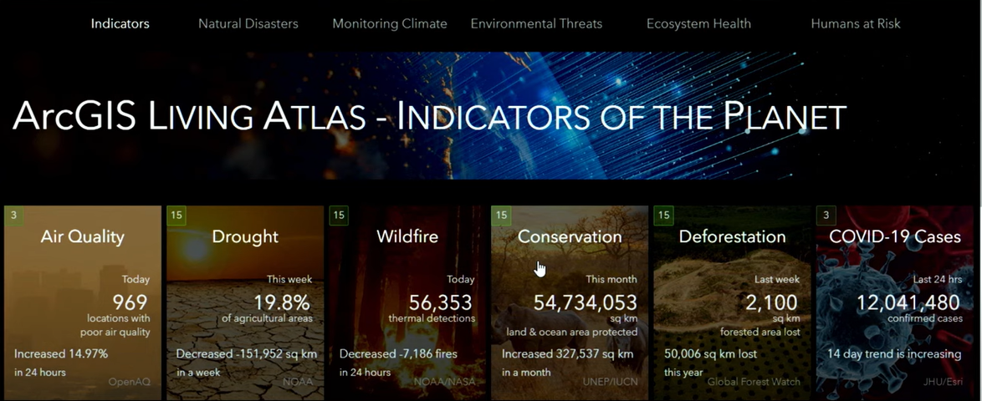The image size is (982, 401).
Task: Click the badge on COVID-19 Cases card
Action: point(826,216)
